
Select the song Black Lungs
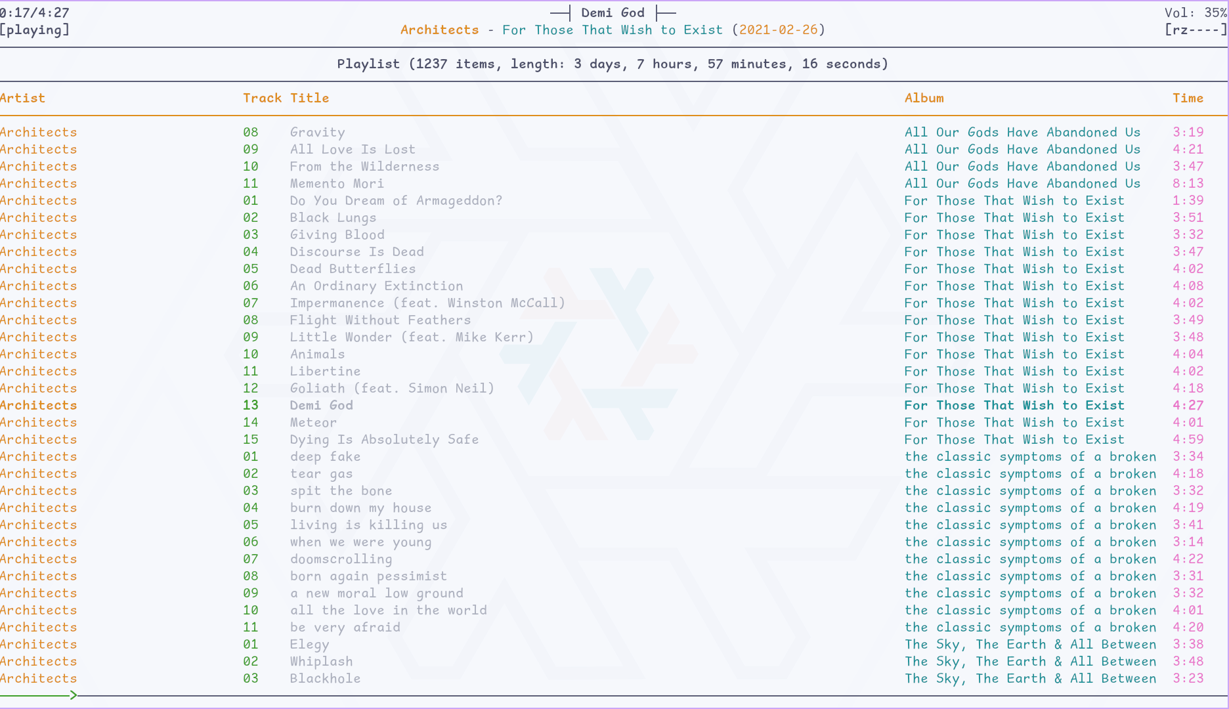(333, 217)
